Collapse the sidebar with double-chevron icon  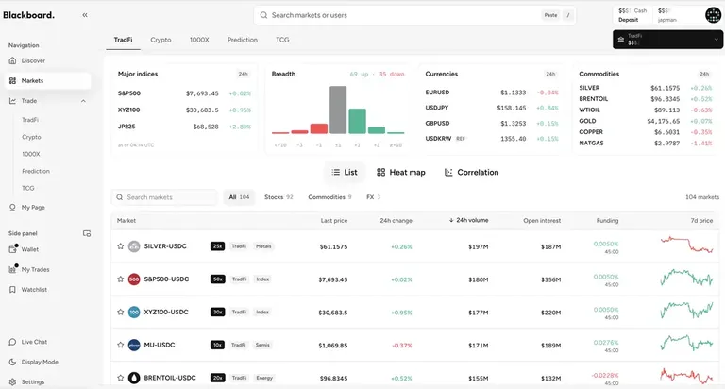[85, 15]
